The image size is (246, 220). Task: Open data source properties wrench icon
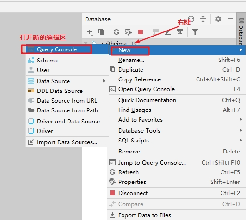129,32
